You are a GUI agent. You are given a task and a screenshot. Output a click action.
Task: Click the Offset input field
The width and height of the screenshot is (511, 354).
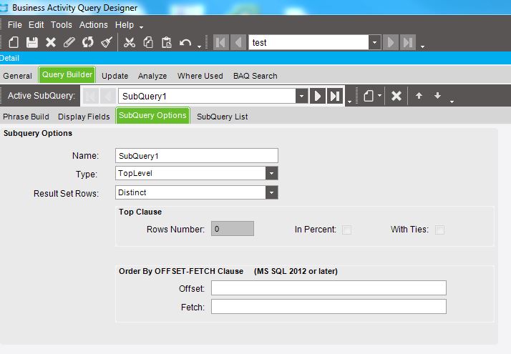point(328,288)
